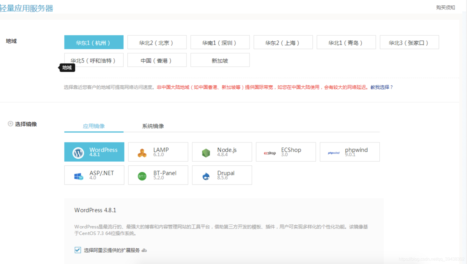Choose the 新加坡 region
This screenshot has height=264, width=467.
220,60
